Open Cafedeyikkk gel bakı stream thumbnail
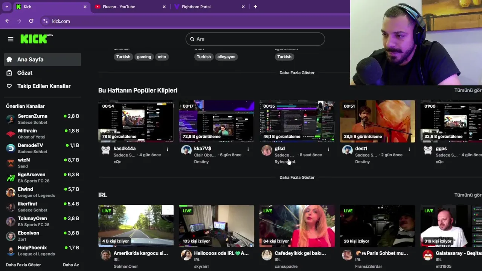Viewport: 482px width, 271px height. (x=297, y=226)
